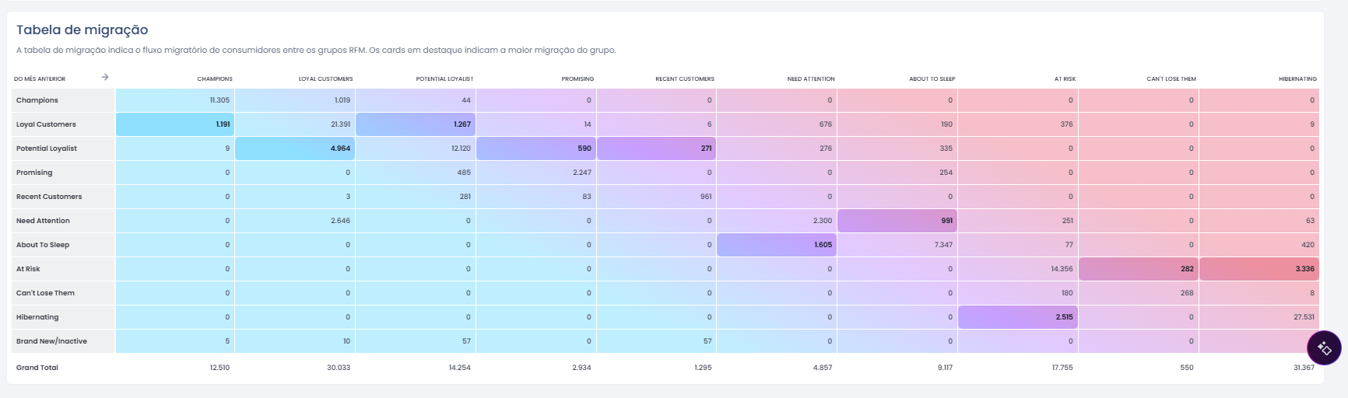Select the highlighted 3.336 Hibernating cell
Image resolution: width=1348 pixels, height=398 pixels.
point(1258,269)
